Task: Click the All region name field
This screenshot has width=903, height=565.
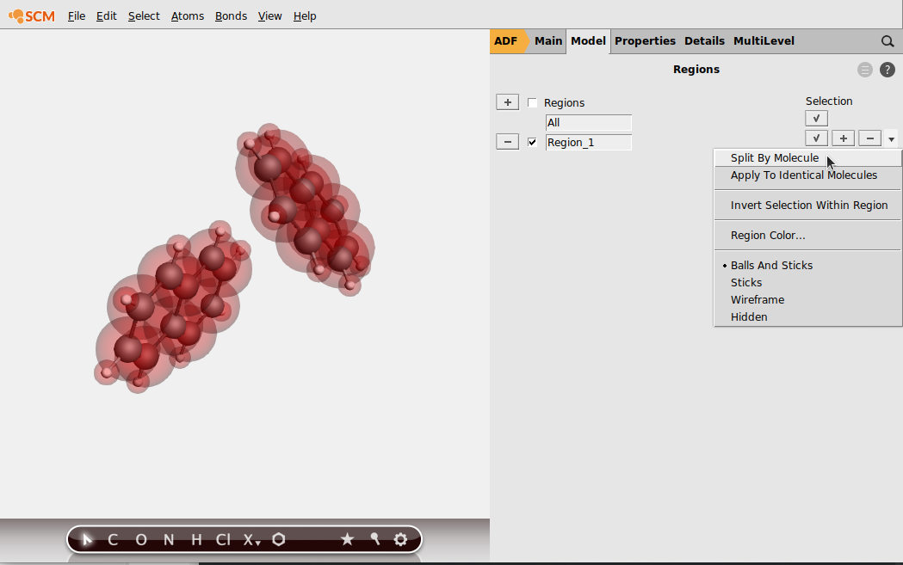Action: 589,123
